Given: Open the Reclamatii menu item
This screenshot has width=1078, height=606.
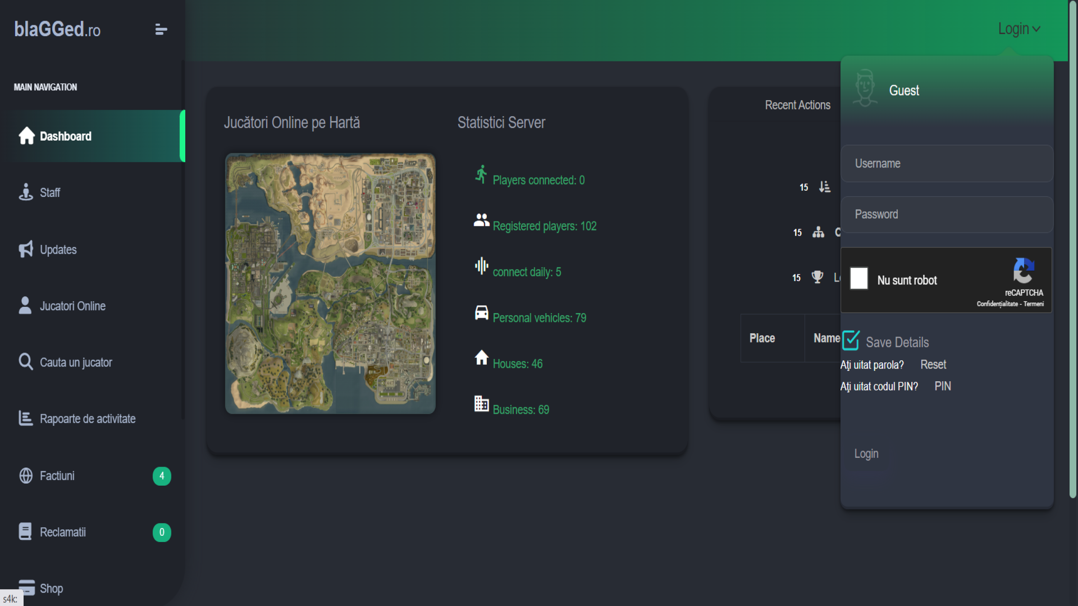Looking at the screenshot, I should point(63,532).
